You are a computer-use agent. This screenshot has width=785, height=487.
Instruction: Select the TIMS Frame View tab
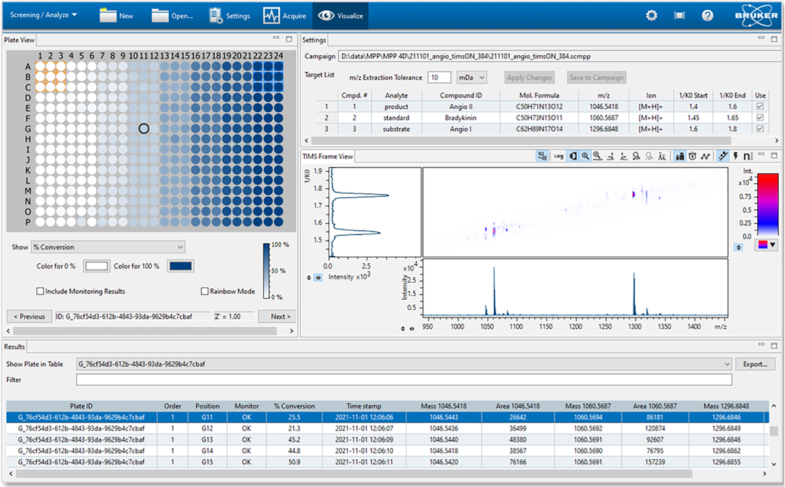pyautogui.click(x=327, y=156)
